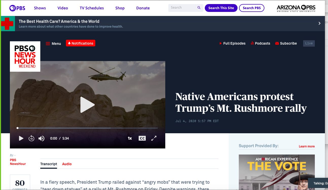Switch to the Audio tab
328x190 pixels.
(x=67, y=164)
